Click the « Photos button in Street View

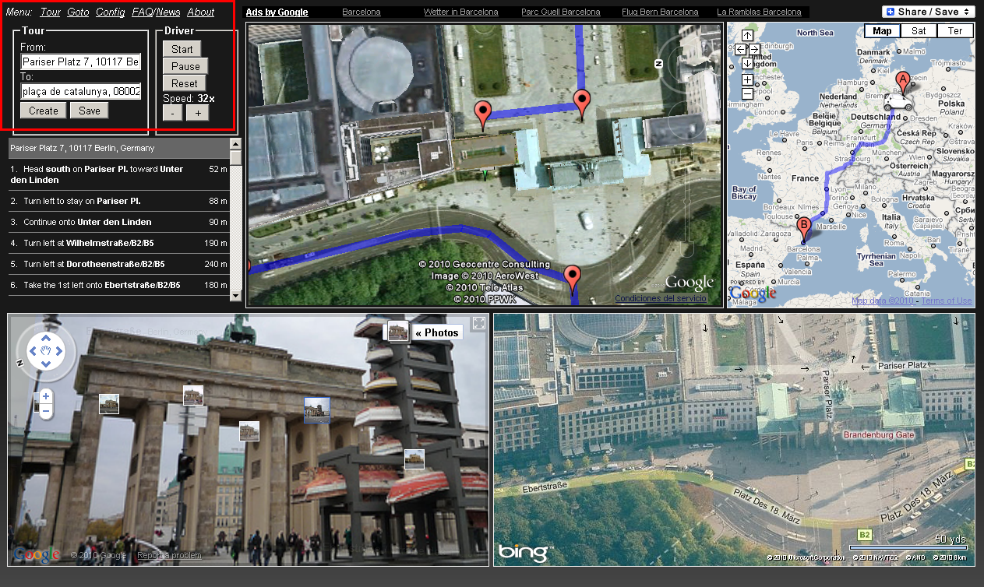(437, 332)
